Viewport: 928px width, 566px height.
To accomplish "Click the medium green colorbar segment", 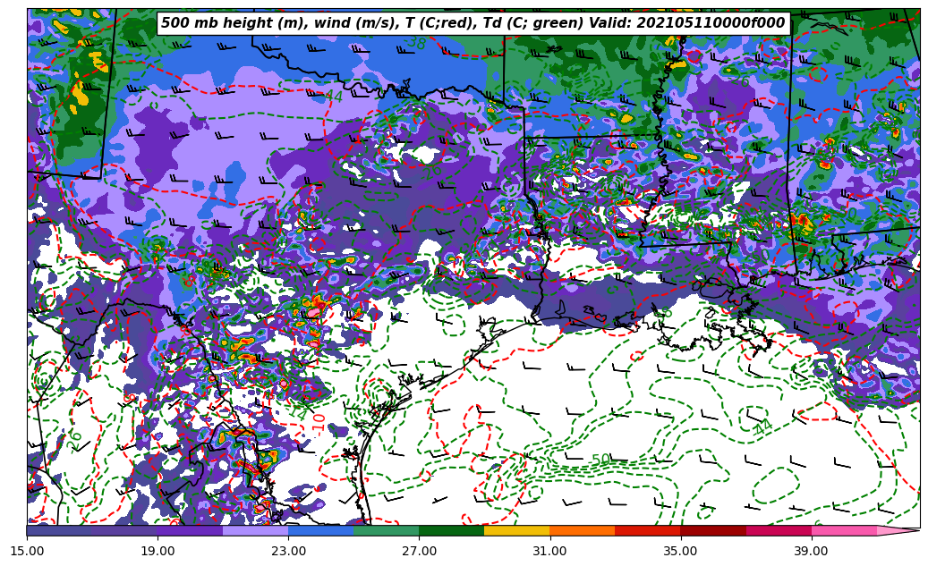I will tap(387, 530).
